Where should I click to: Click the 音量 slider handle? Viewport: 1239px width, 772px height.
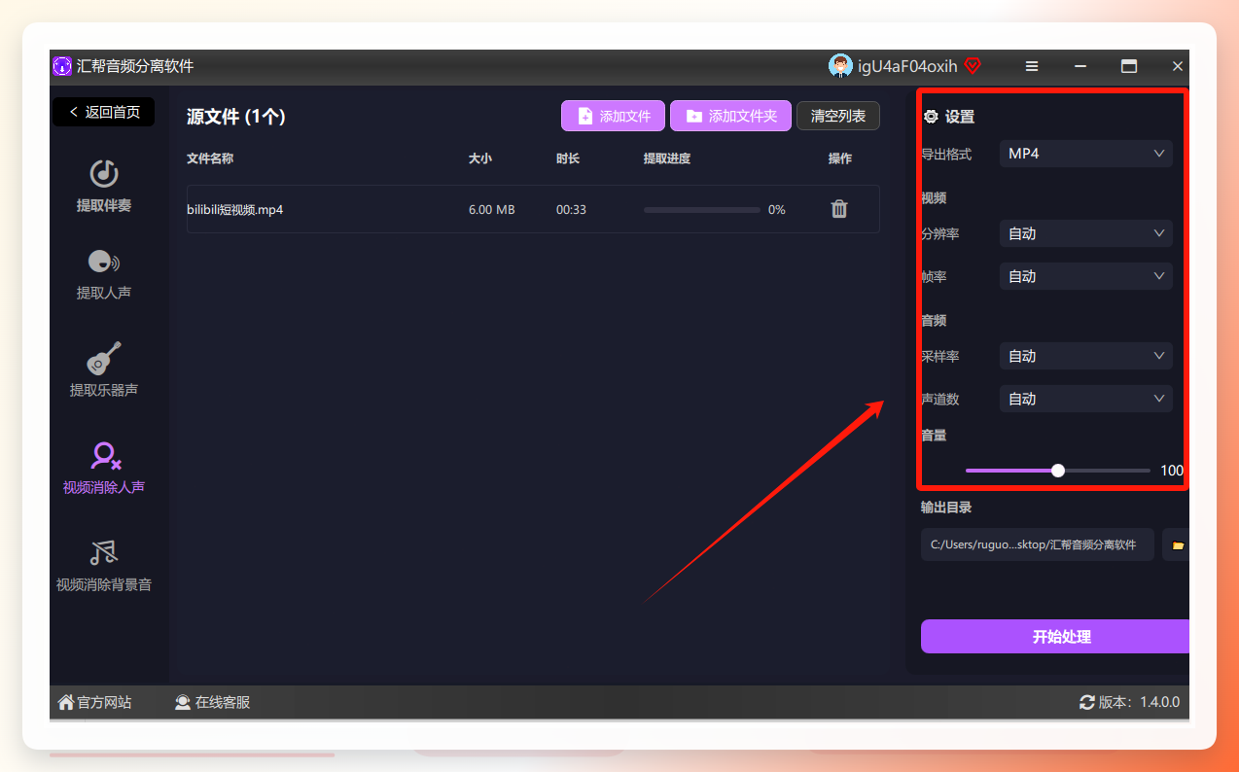coord(1058,471)
